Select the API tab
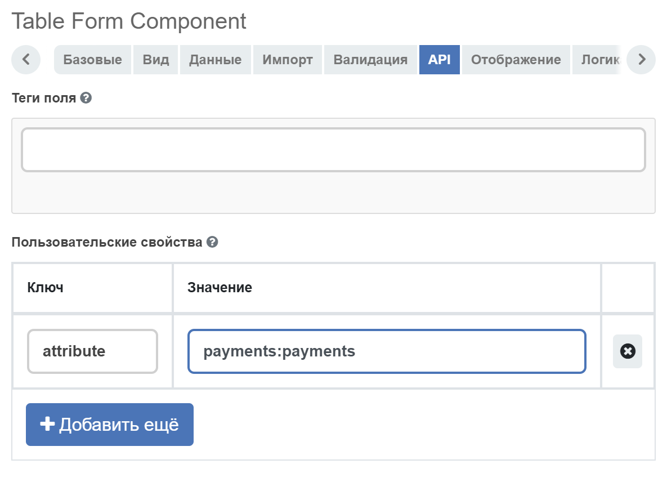The width and height of the screenshot is (667, 482). [440, 60]
